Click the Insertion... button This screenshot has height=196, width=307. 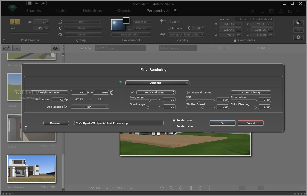142,22
